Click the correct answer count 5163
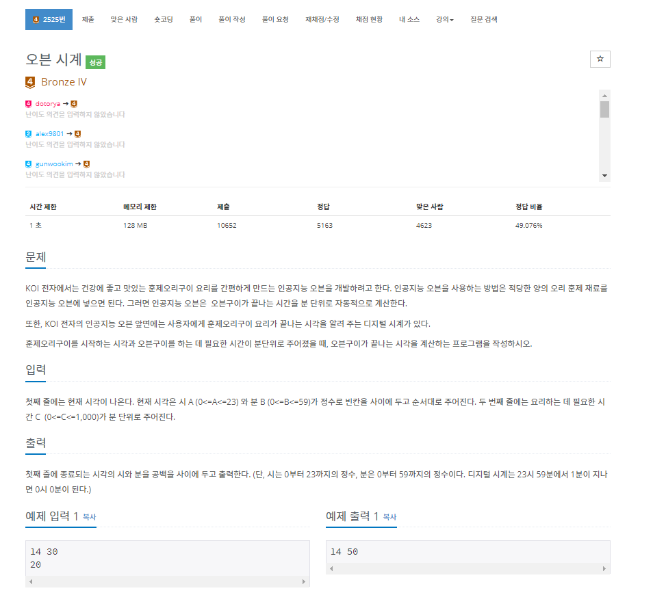 tap(325, 226)
